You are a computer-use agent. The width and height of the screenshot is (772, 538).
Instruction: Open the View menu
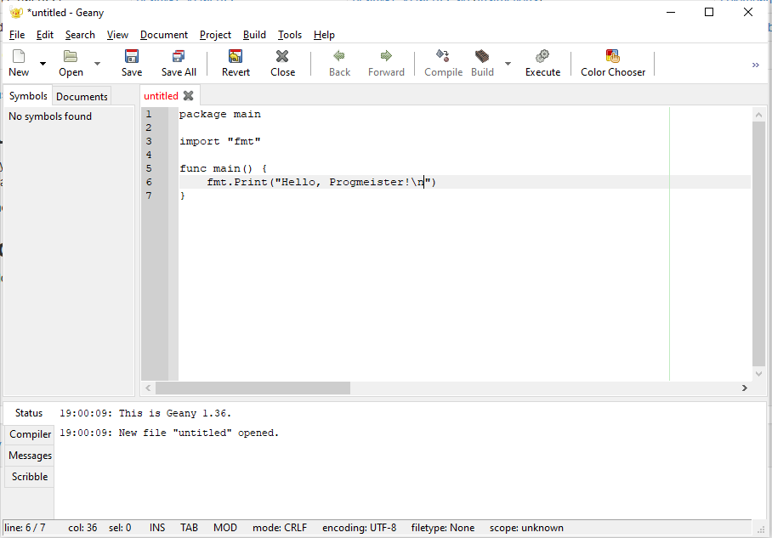pyautogui.click(x=117, y=35)
